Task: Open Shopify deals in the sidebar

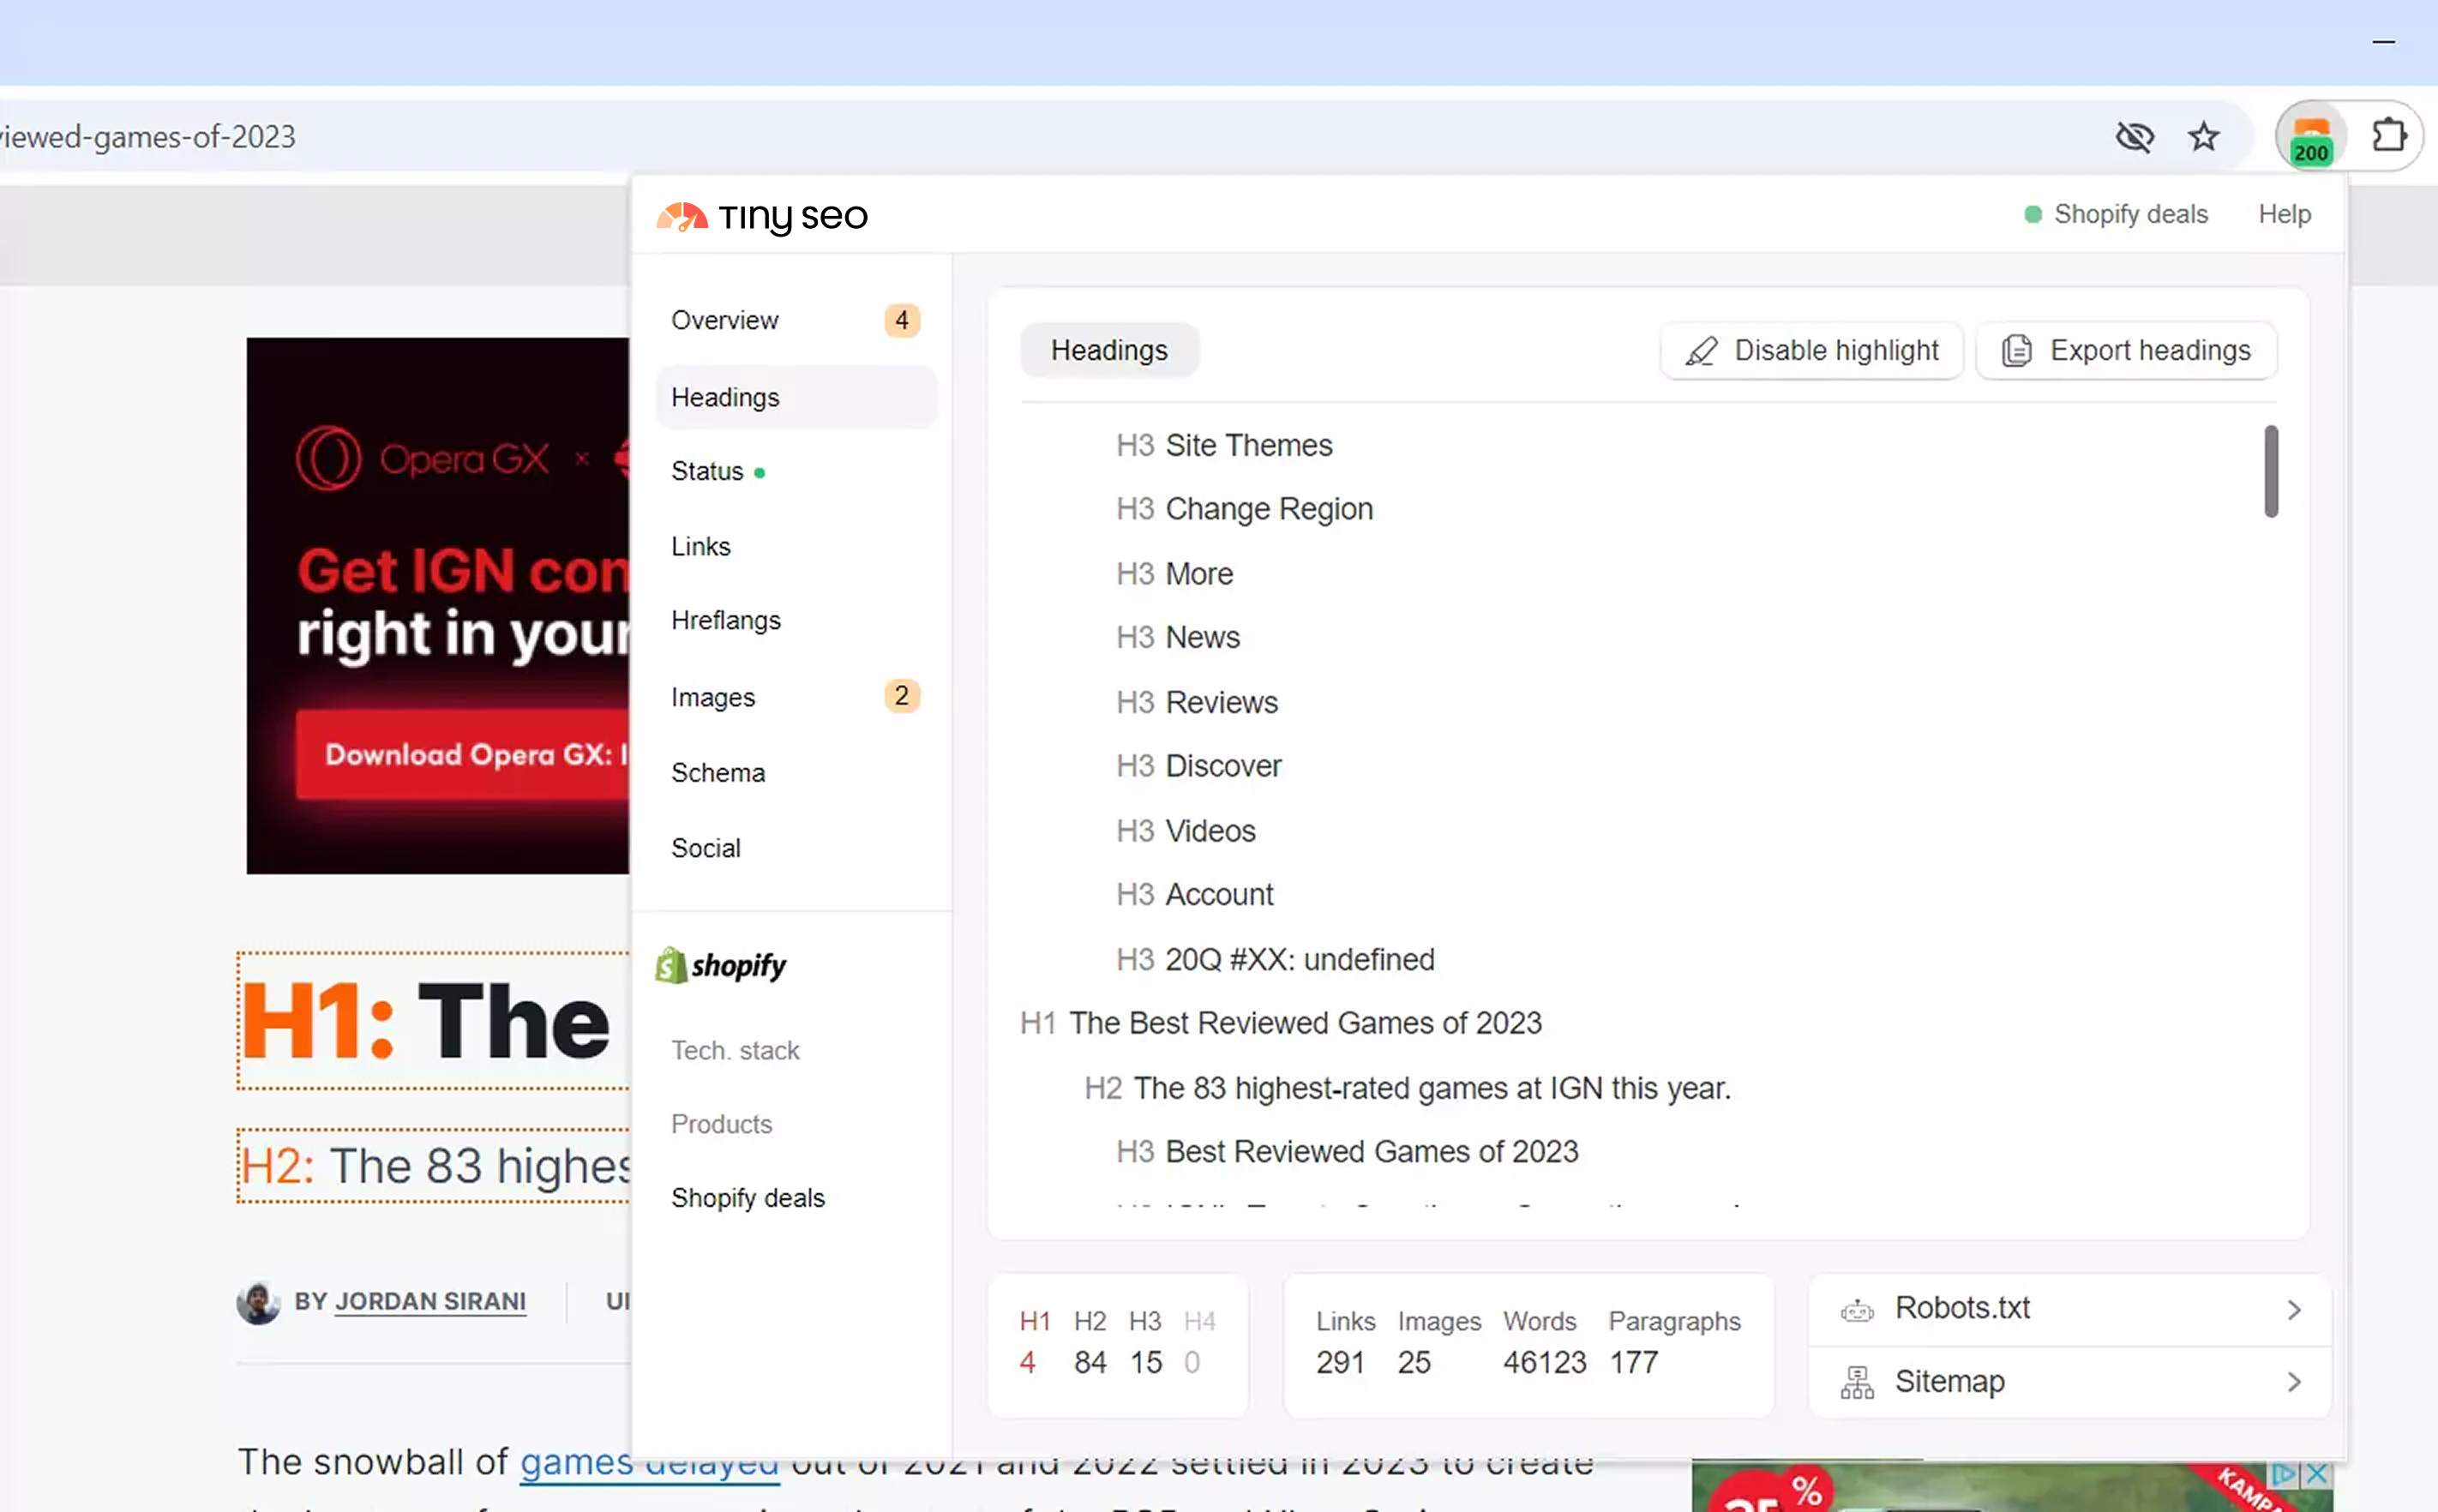Action: tap(747, 1198)
